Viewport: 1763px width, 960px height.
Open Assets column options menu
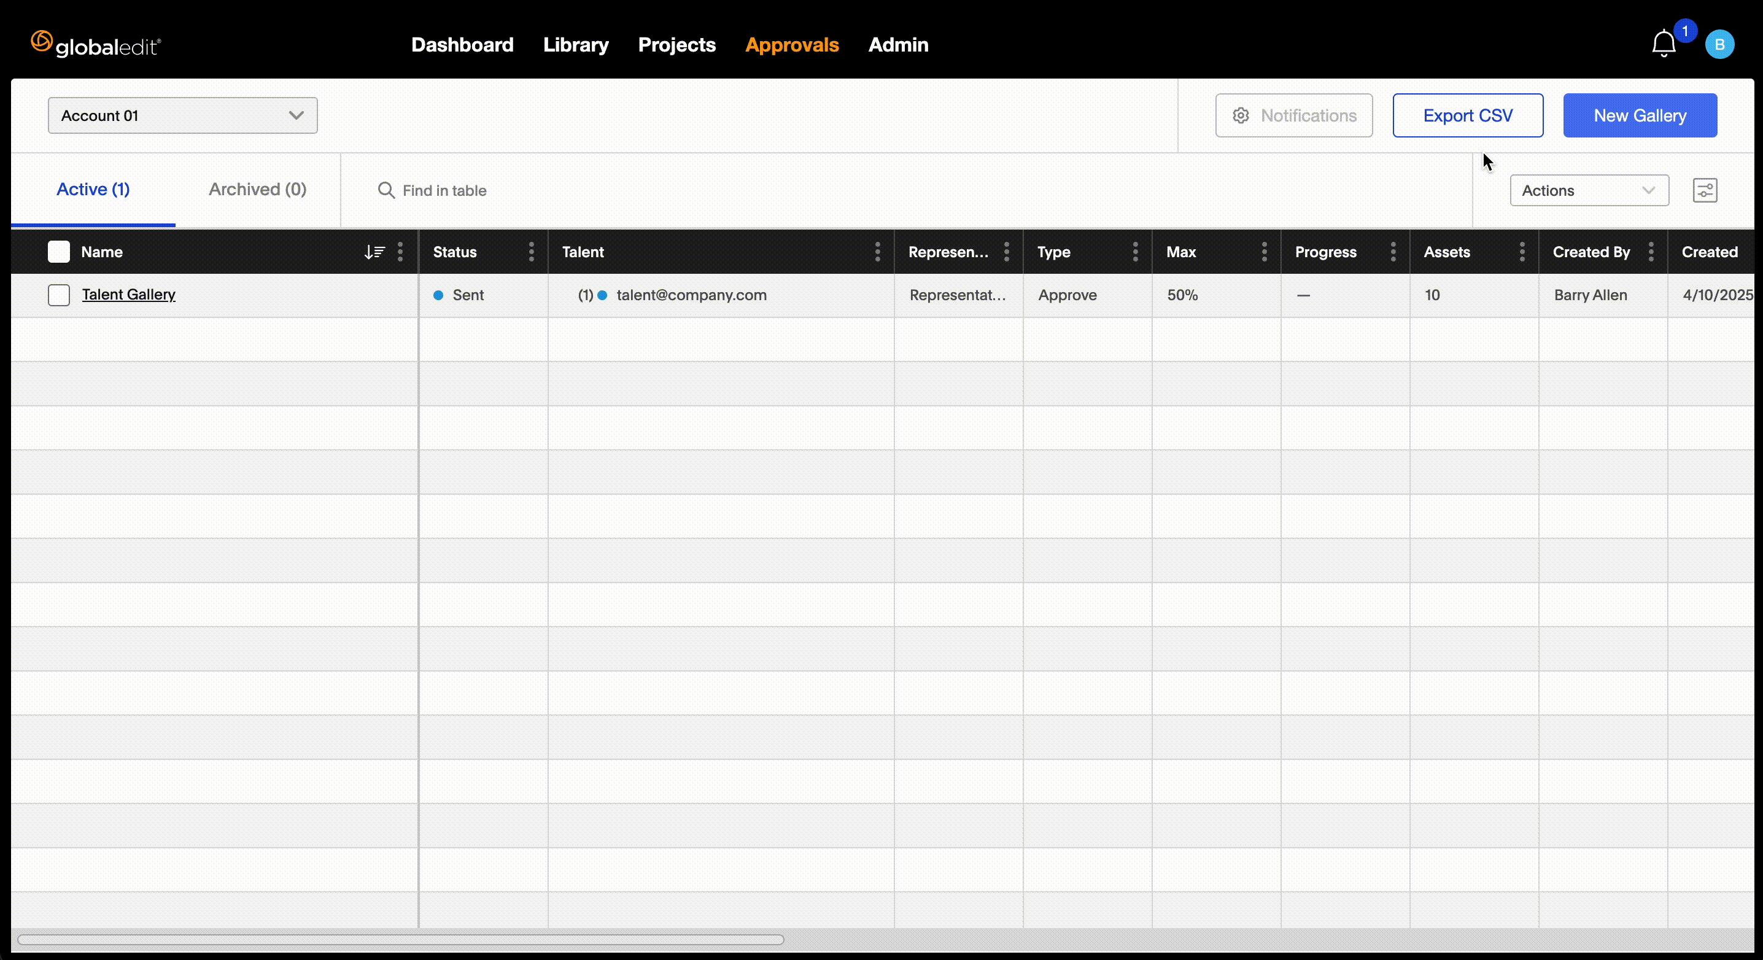coord(1522,252)
